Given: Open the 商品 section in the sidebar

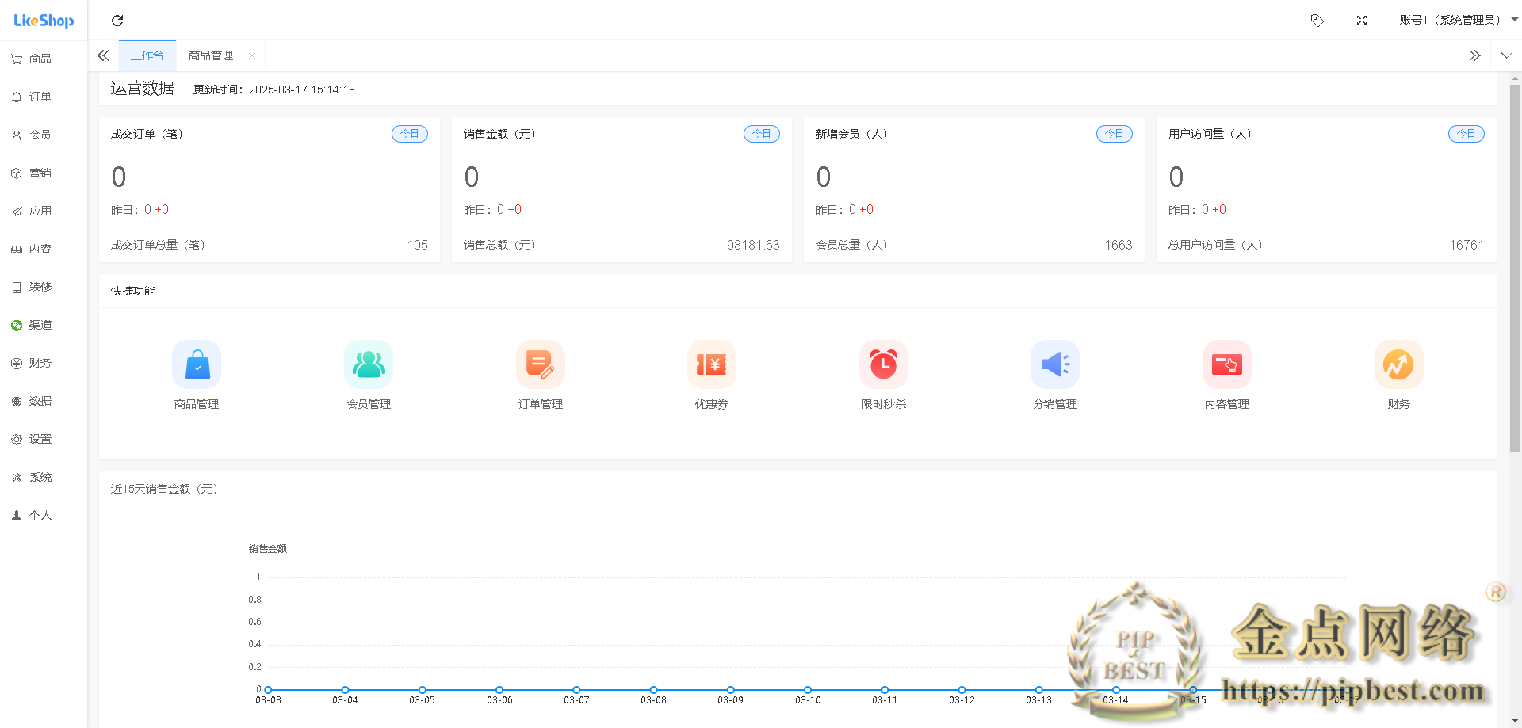Looking at the screenshot, I should point(40,58).
